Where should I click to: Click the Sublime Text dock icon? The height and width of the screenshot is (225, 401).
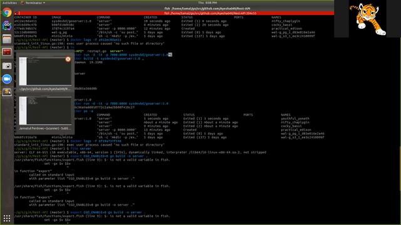point(7,92)
